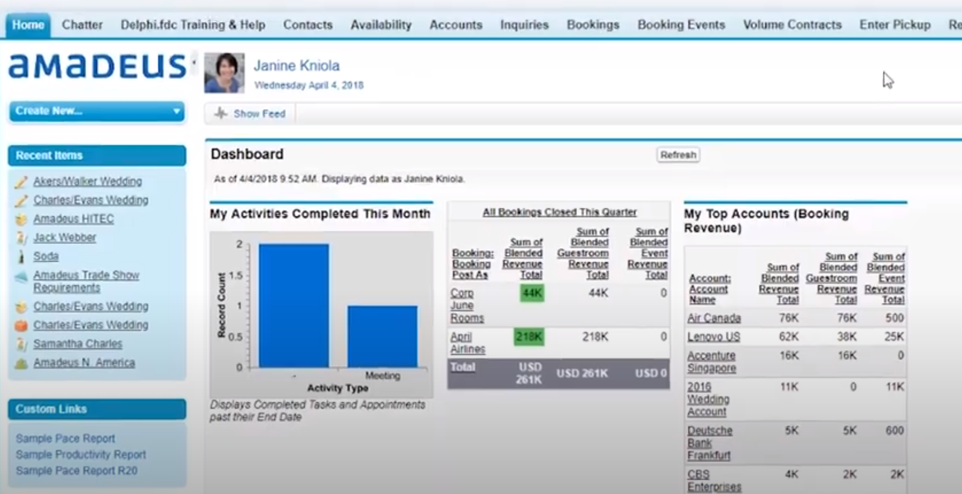
Task: Click the green 218K revenue cell
Action: point(529,337)
